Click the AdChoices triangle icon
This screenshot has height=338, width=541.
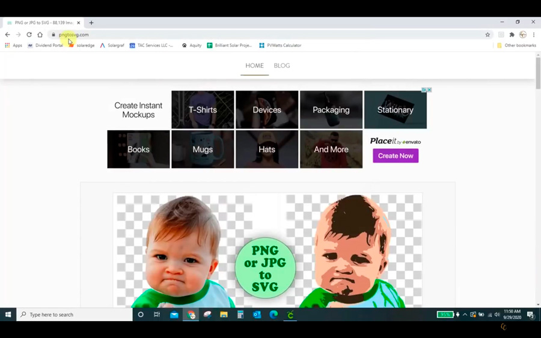pyautogui.click(x=424, y=90)
